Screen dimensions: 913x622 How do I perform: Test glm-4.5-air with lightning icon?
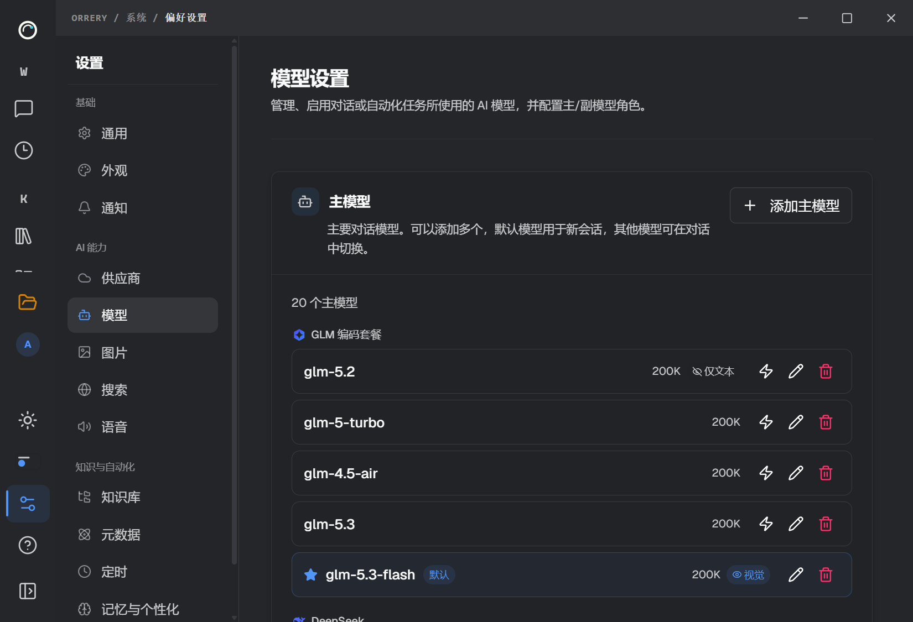[766, 473]
